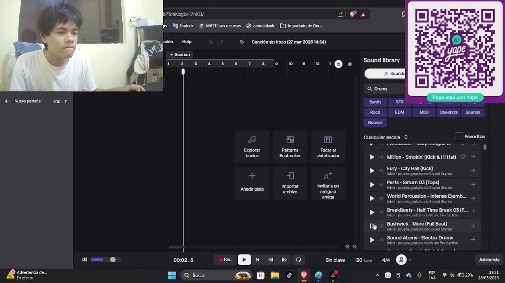
Task: Add World Percussion loop to project
Action: tap(473, 198)
